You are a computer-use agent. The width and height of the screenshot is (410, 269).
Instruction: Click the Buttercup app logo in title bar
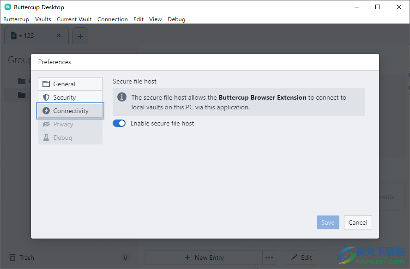pyautogui.click(x=8, y=7)
